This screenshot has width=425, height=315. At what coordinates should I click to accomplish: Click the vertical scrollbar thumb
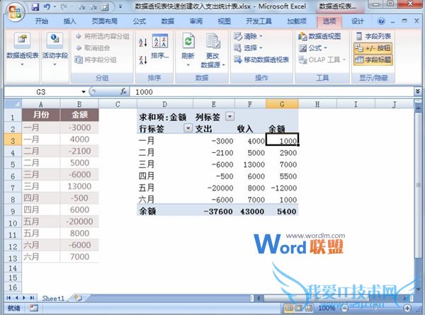click(418, 184)
